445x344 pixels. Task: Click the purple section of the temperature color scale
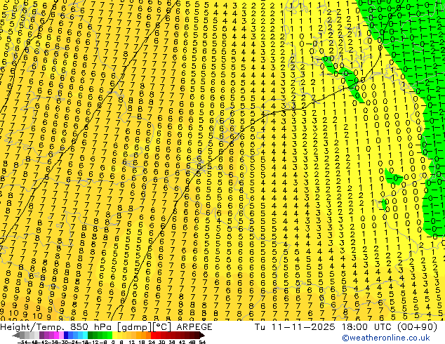point(51,335)
